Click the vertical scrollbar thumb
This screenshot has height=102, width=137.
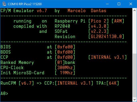point(135,75)
